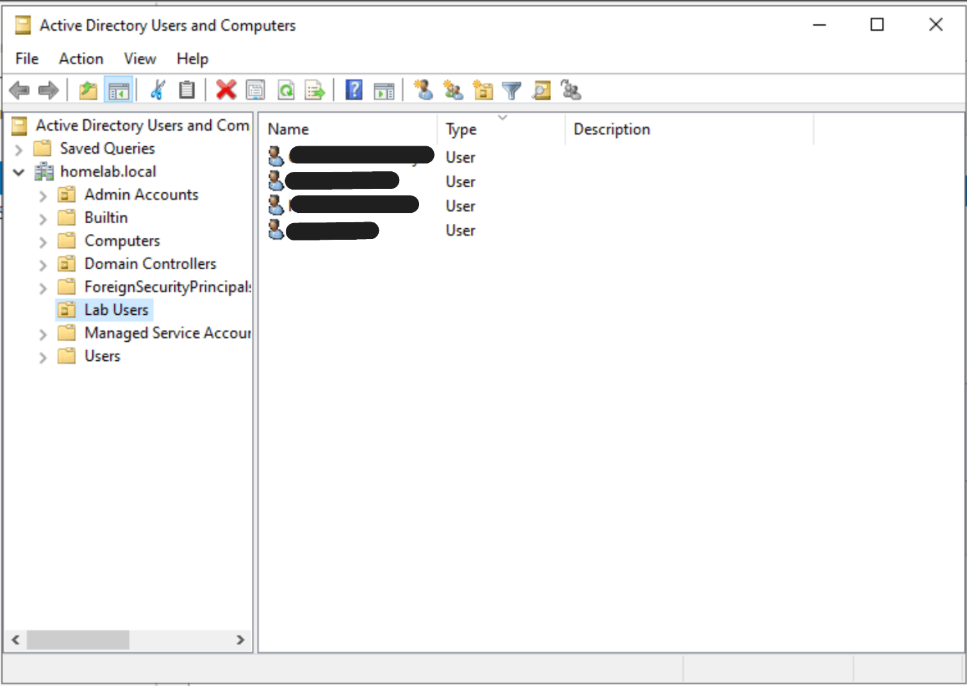Screen dimensions: 967x686
Task: Open the Help menu
Action: tap(192, 59)
